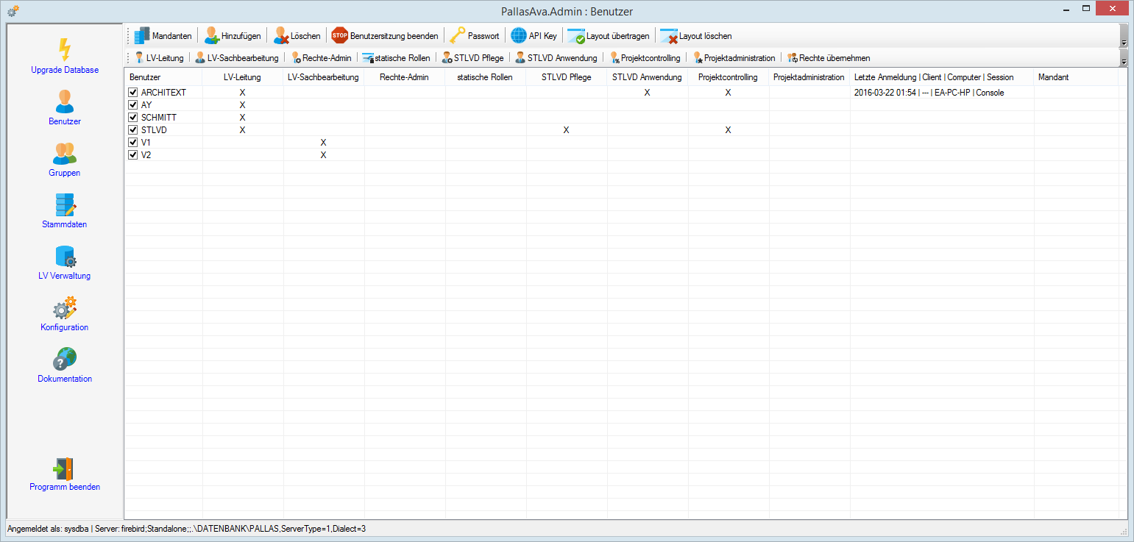
Task: Uncheck the V1 user checkbox
Action: tap(133, 143)
